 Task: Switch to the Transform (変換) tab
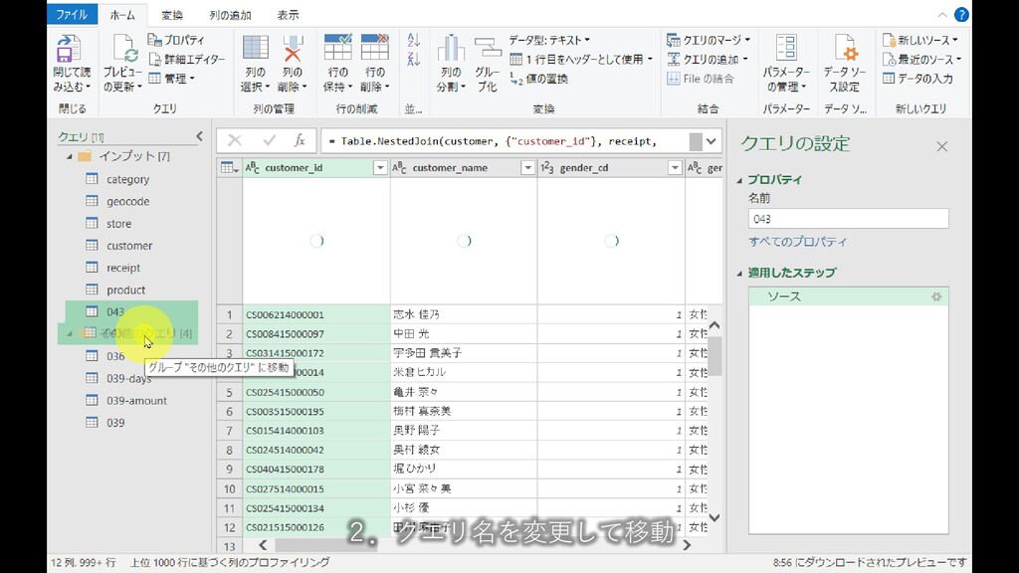[172, 14]
